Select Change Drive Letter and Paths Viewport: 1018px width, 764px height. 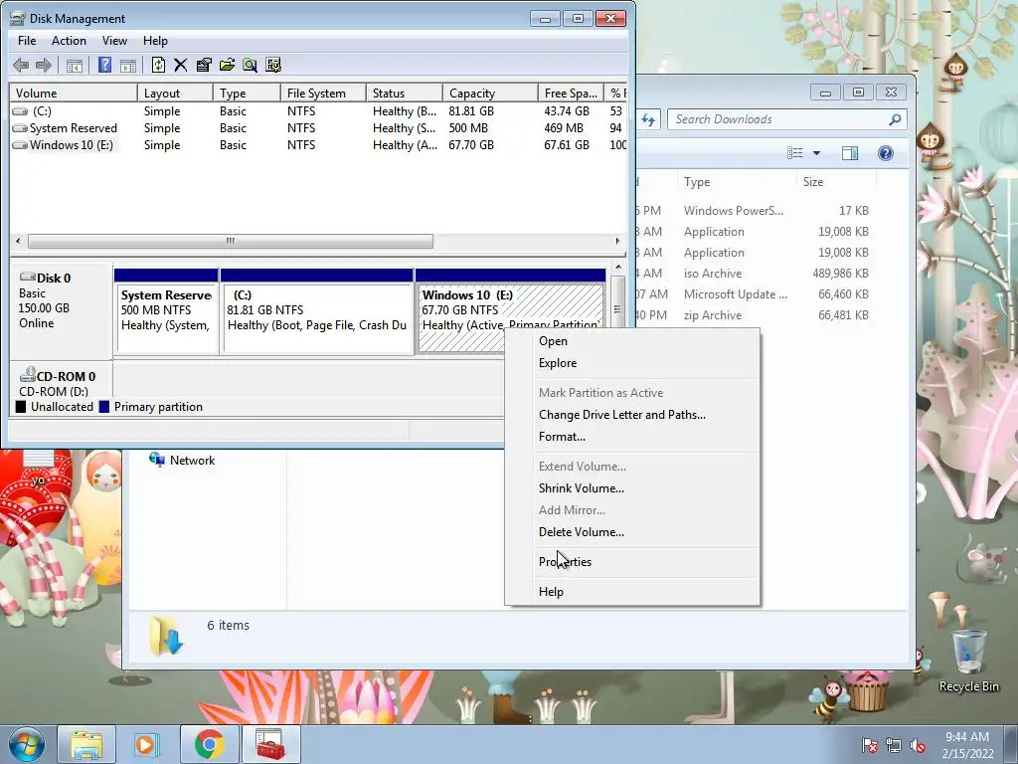click(x=632, y=415)
